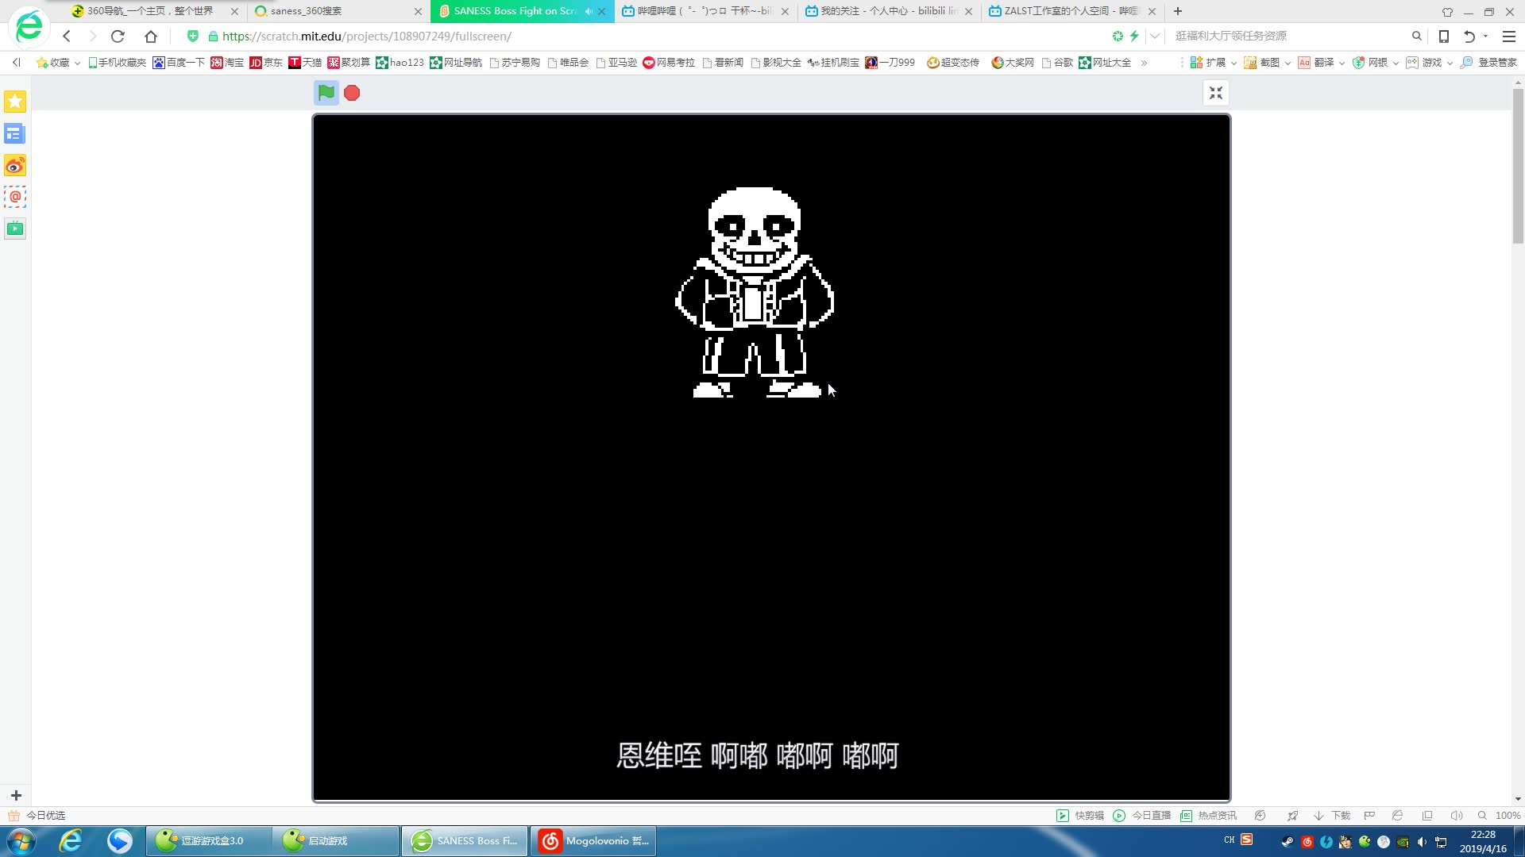Open the 截图 screenshot dropdown arrow

click(1288, 63)
